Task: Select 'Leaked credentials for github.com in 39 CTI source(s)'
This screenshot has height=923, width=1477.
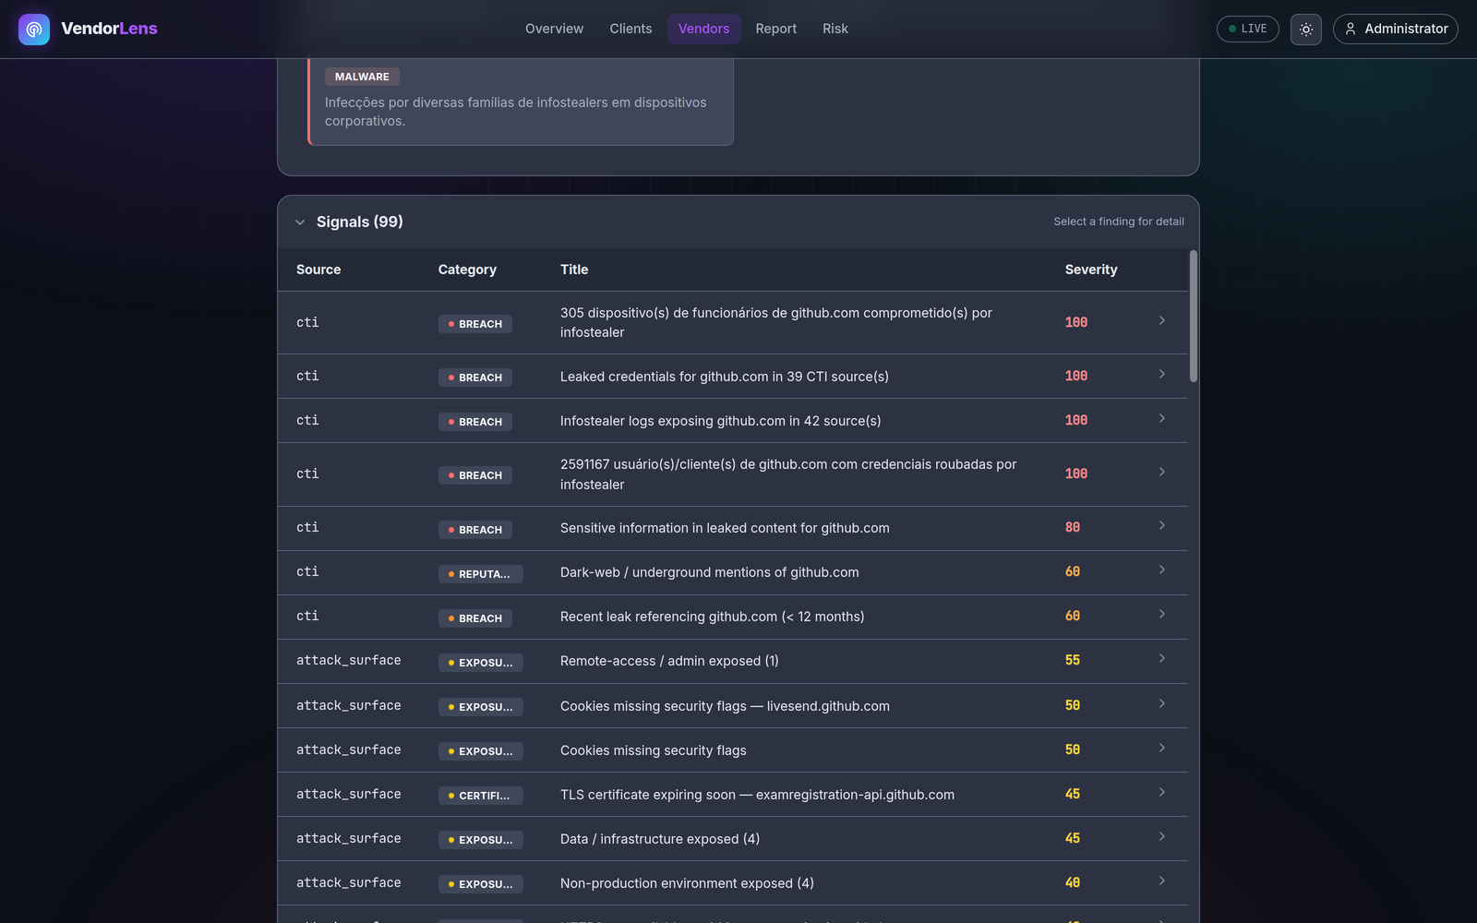Action: pyautogui.click(x=725, y=377)
